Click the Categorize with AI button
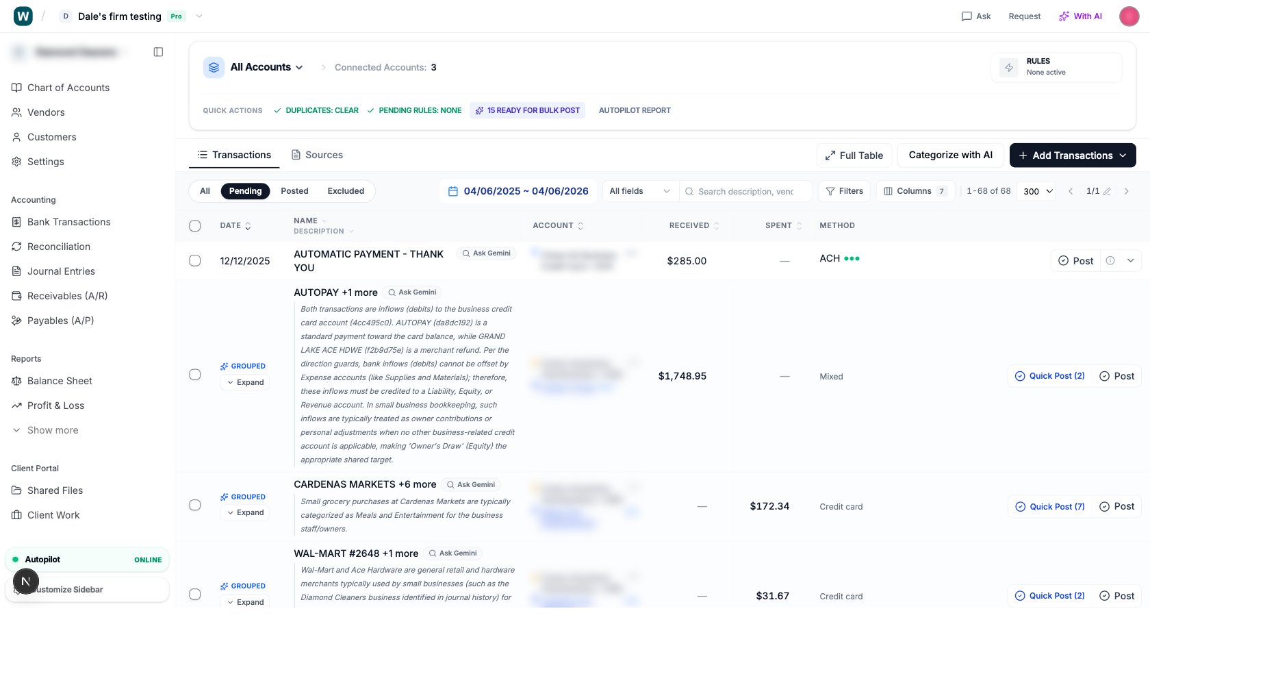Viewport: 1278px width, 674px height. coord(950,155)
